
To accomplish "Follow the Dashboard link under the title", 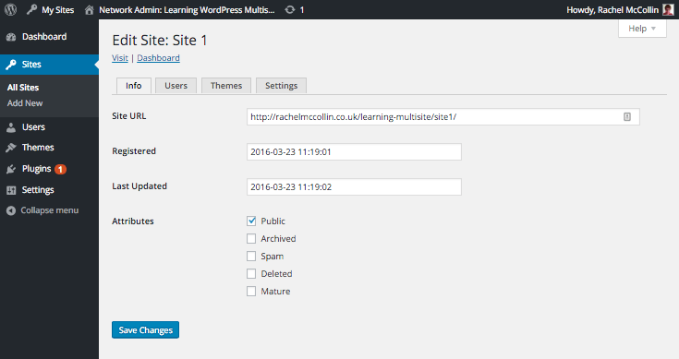I will coord(159,58).
